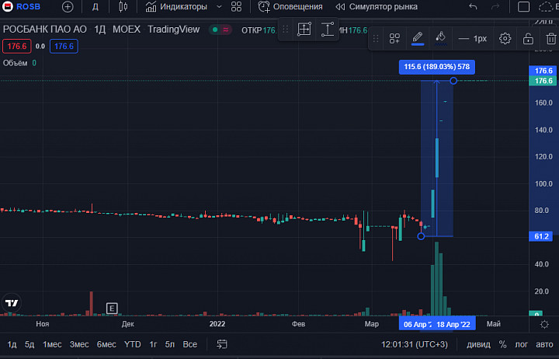Select the bottom anchor point of price range
This screenshot has height=359, width=559.
421,236
